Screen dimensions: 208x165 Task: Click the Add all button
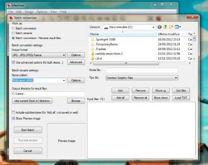120,98
